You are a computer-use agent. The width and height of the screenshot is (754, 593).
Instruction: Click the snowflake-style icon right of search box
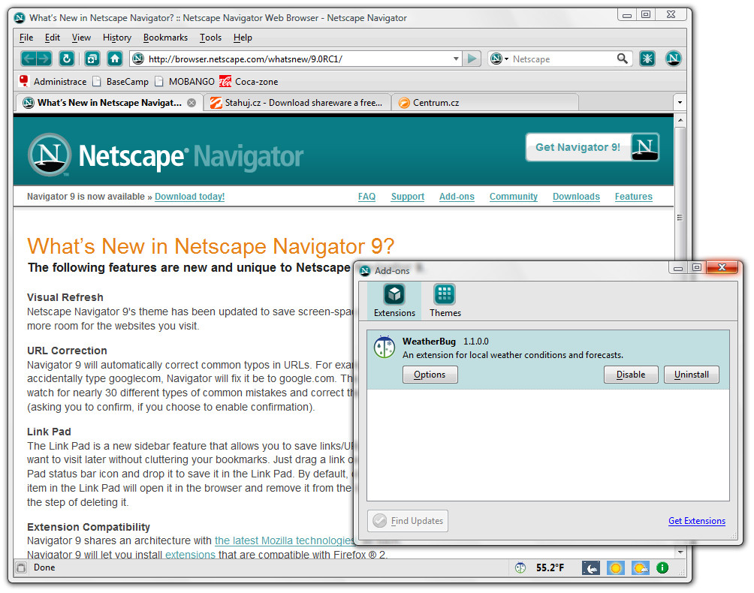point(647,59)
